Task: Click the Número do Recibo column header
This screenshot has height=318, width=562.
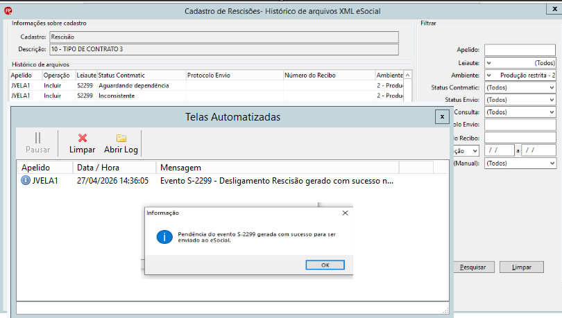Action: click(x=329, y=75)
